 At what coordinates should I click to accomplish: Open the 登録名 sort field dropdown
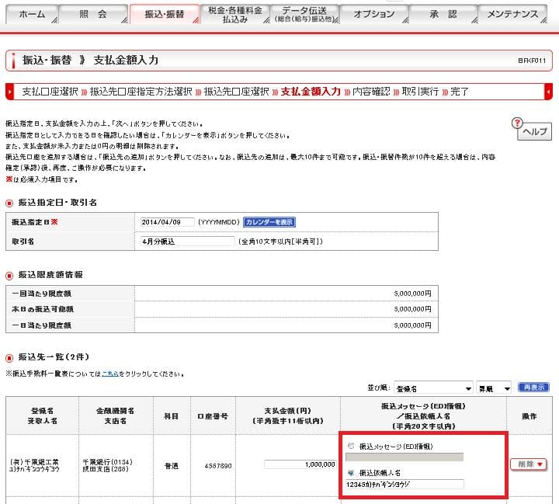(x=433, y=388)
